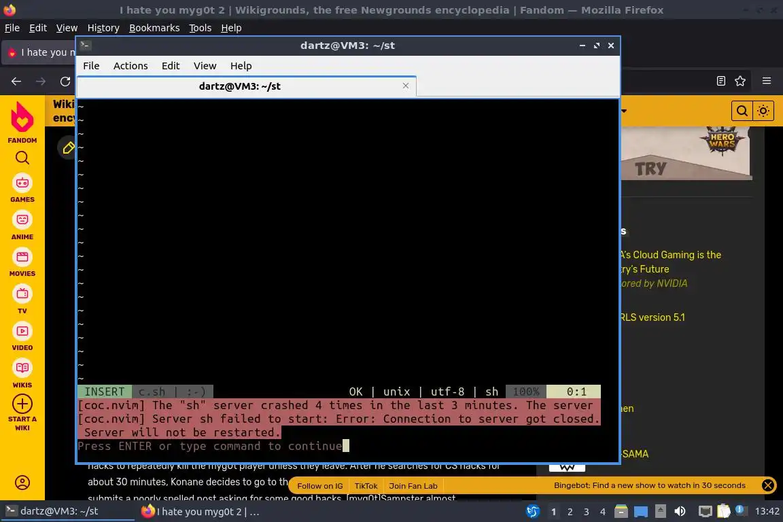Screen dimensions: 783x522
Task: Focus the Firefox 'I hate you myg0t 2' taskbar button
Action: pyautogui.click(x=201, y=512)
